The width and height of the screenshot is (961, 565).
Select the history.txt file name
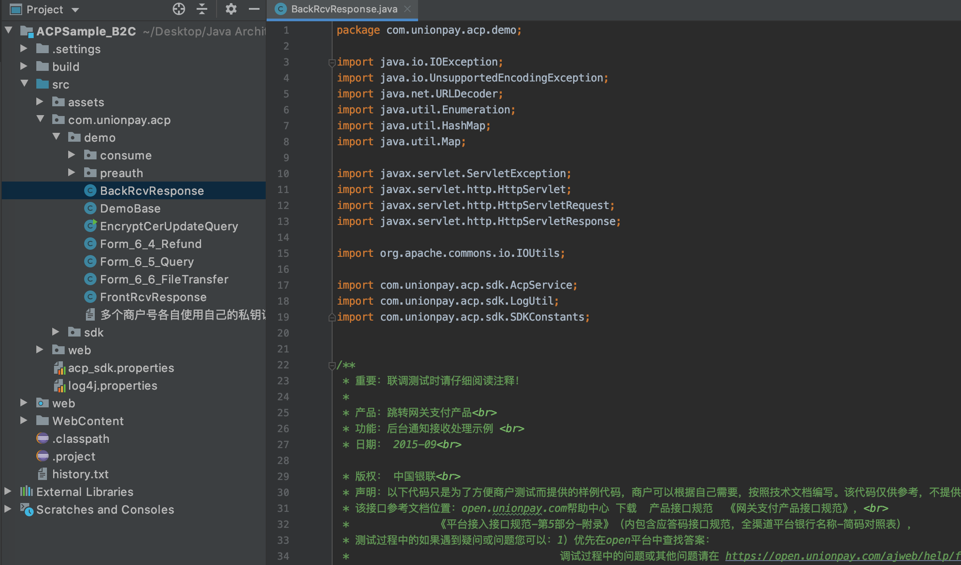(x=80, y=474)
